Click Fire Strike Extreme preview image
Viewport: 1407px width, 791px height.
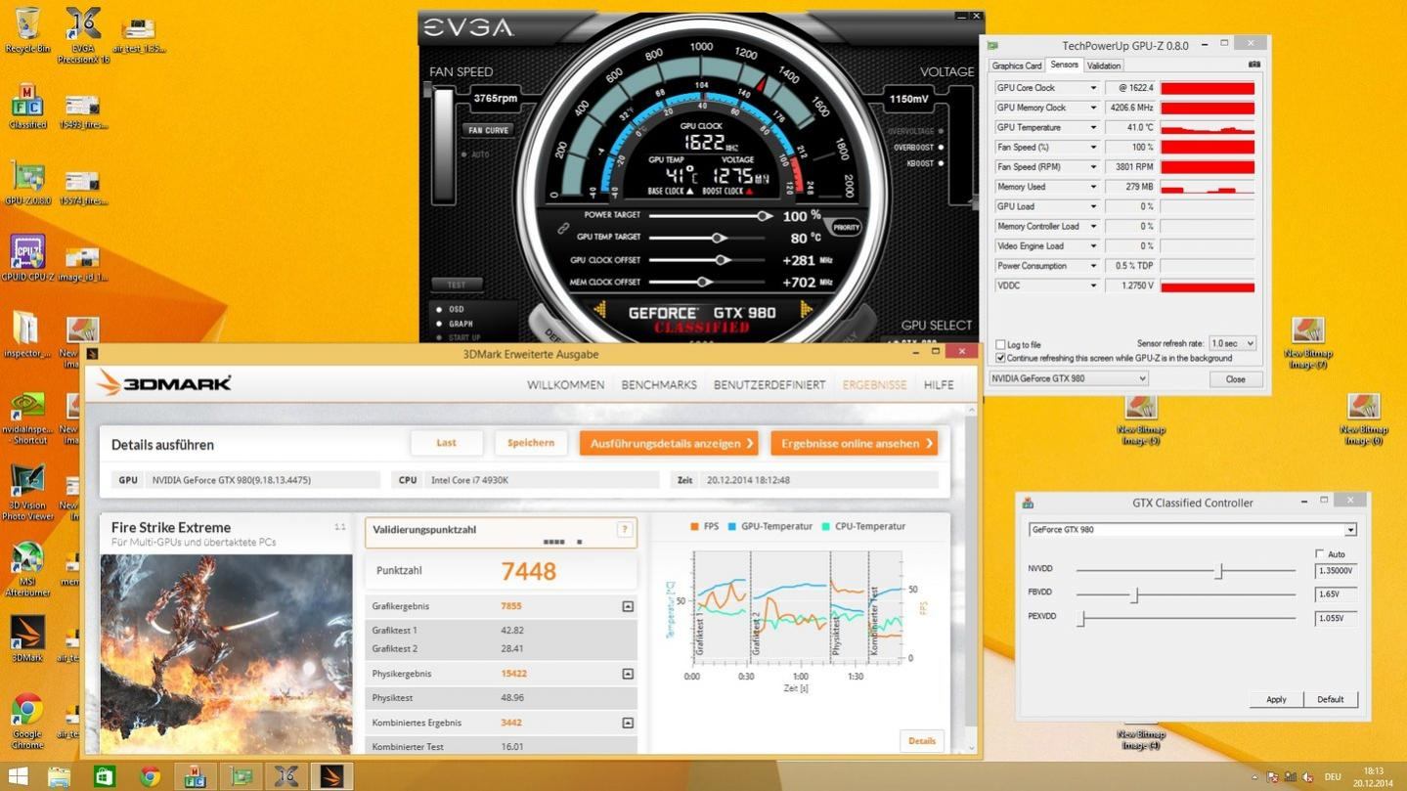pos(227,653)
